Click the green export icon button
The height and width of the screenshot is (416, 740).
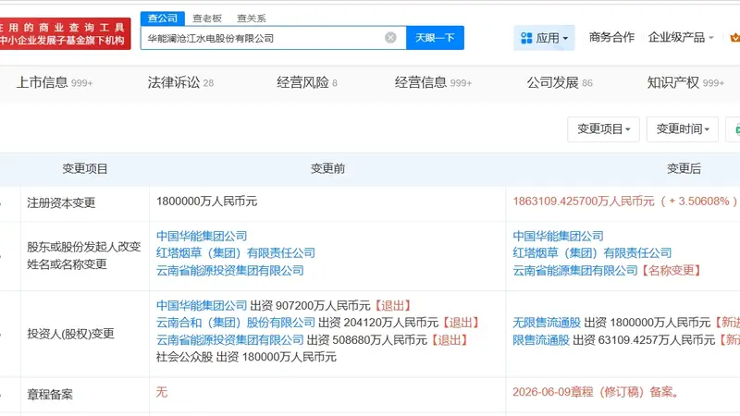pos(734,128)
